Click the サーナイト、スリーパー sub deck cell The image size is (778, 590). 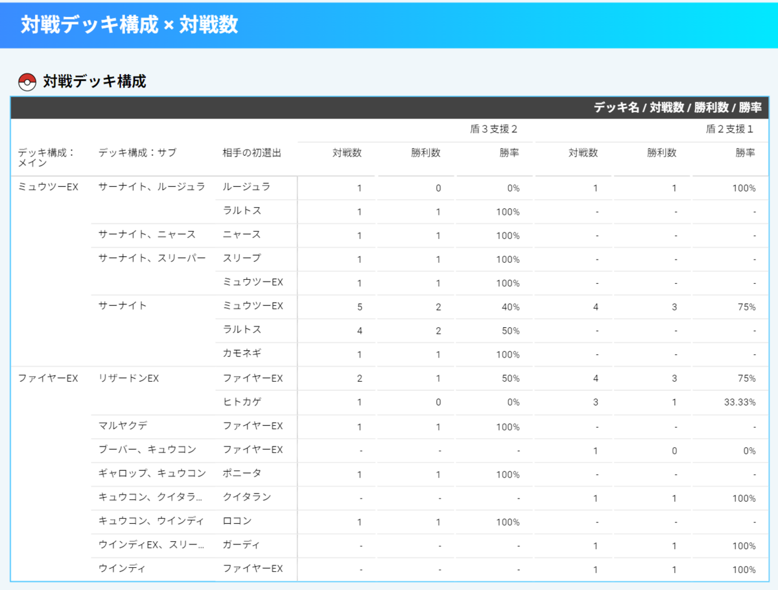[152, 258]
